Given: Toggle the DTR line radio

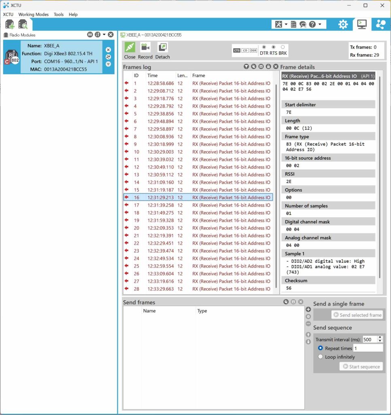Looking at the screenshot, I should (264, 47).
